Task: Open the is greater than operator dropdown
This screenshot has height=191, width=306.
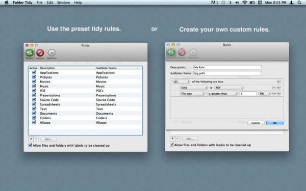Action: 222,94
